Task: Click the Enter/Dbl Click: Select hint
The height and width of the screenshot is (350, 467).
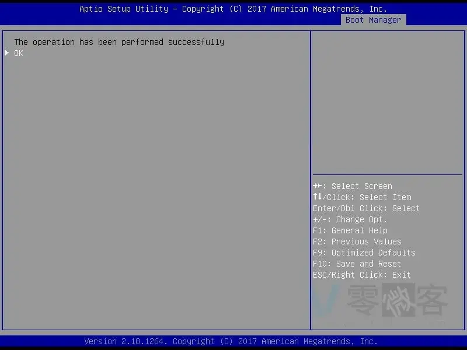Action: pyautogui.click(x=366, y=208)
